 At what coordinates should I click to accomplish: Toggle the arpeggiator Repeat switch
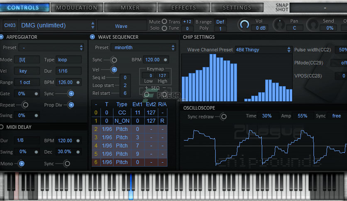click(x=25, y=105)
